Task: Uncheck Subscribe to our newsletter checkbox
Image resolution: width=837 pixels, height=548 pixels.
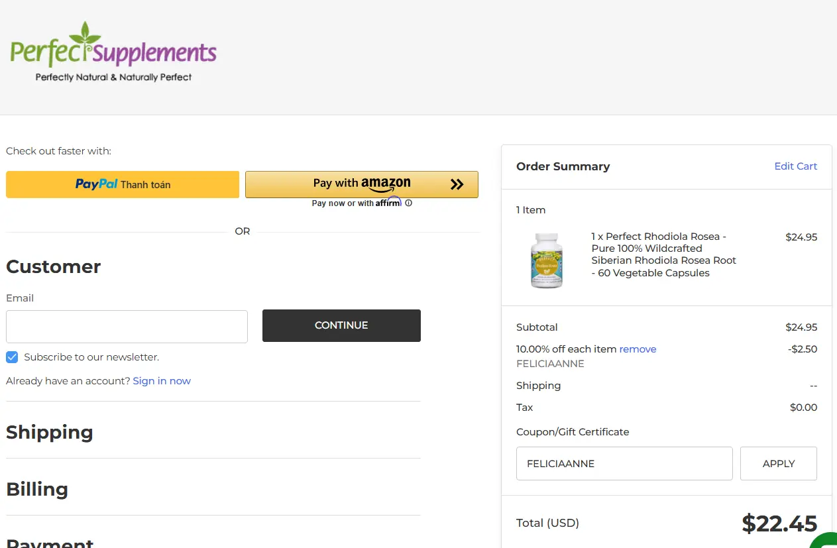Action: pyautogui.click(x=12, y=357)
